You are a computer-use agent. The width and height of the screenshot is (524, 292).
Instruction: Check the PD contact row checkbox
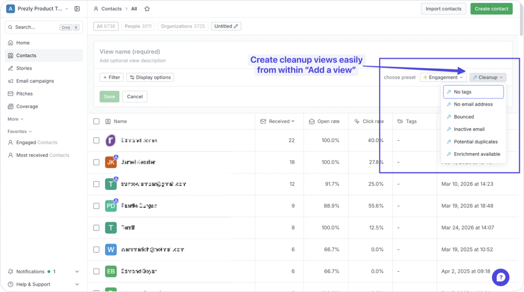tap(96, 206)
